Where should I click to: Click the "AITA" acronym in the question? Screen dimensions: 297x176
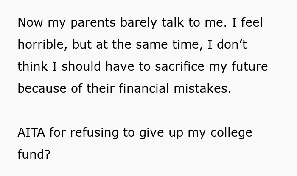(31, 132)
